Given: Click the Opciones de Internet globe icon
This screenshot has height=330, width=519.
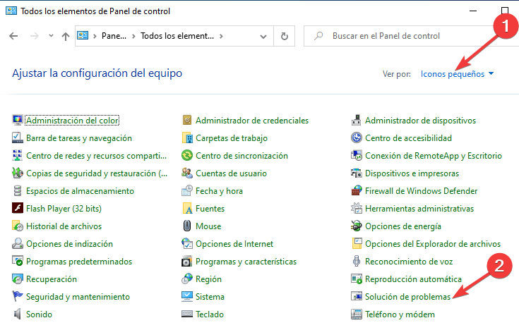Looking at the screenshot, I should [187, 244].
